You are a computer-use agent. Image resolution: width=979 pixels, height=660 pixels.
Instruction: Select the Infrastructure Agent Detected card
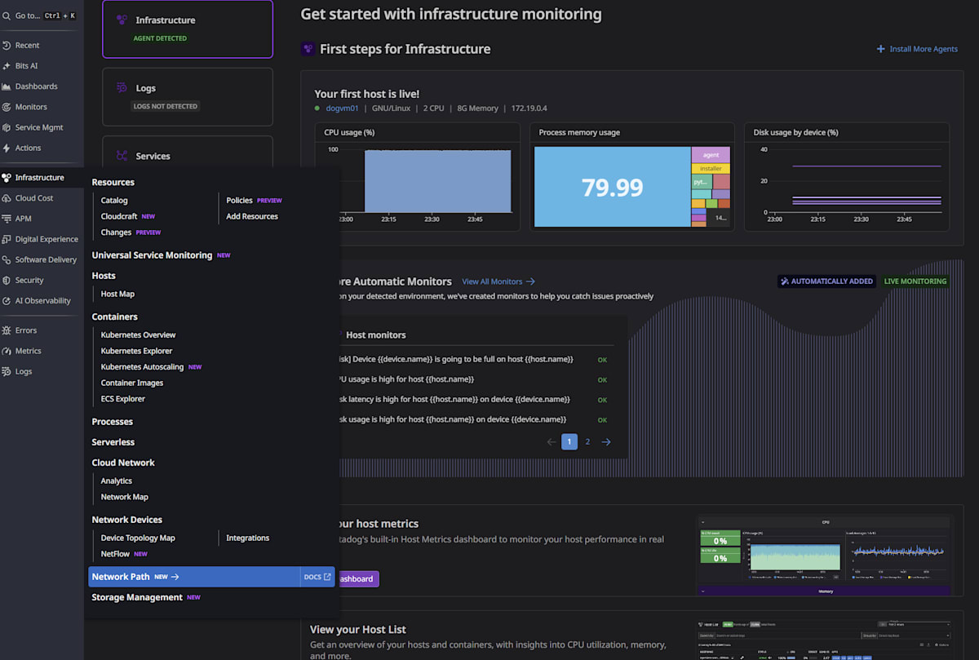pos(188,29)
